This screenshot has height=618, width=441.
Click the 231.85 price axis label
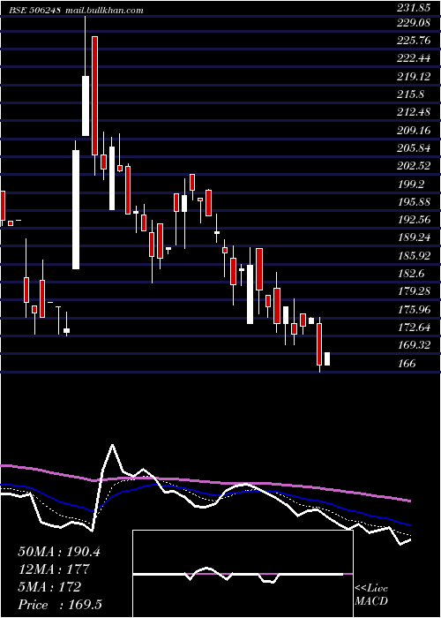[x=414, y=8]
